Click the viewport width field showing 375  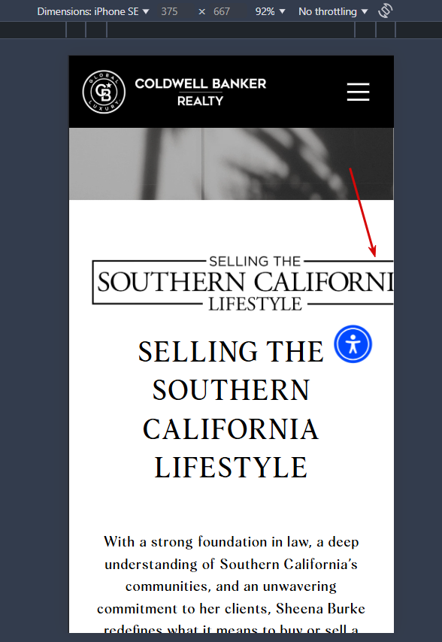click(x=169, y=11)
